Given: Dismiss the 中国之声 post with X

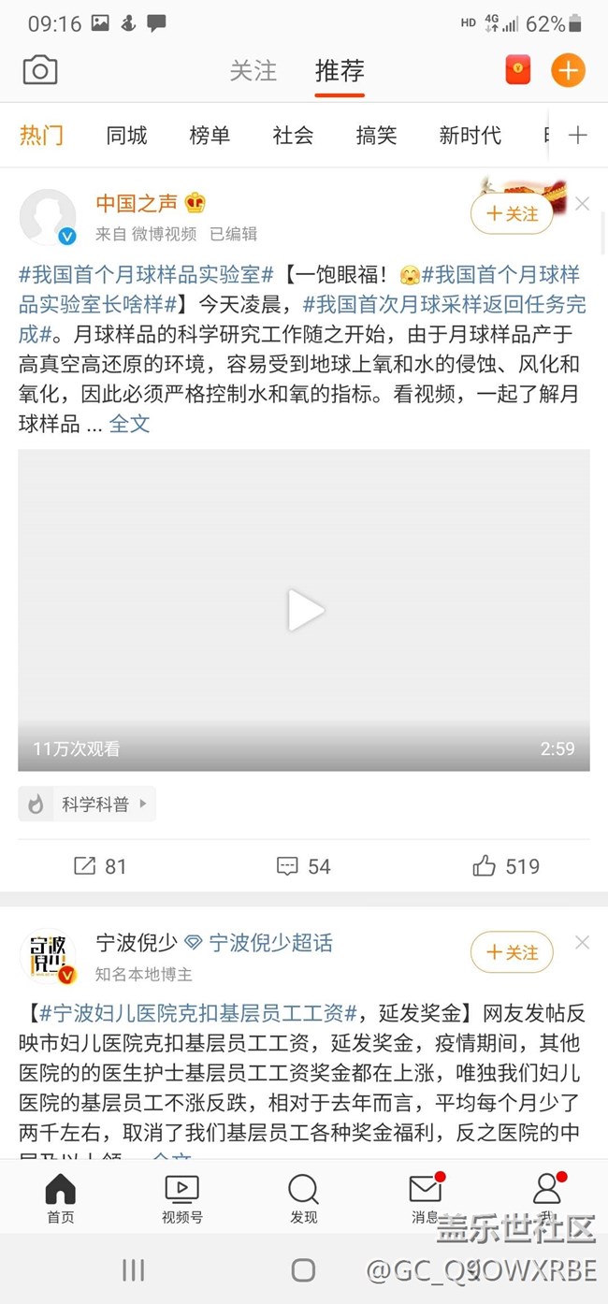Looking at the screenshot, I should (582, 204).
